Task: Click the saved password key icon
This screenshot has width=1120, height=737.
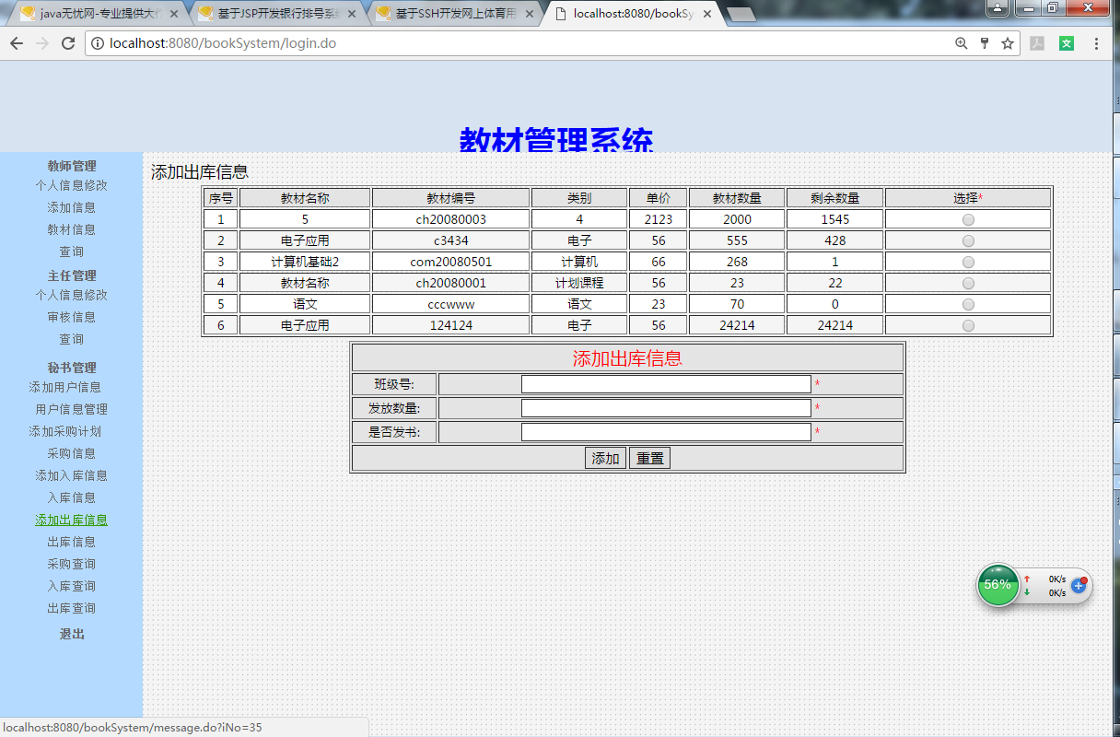Action: pyautogui.click(x=985, y=43)
